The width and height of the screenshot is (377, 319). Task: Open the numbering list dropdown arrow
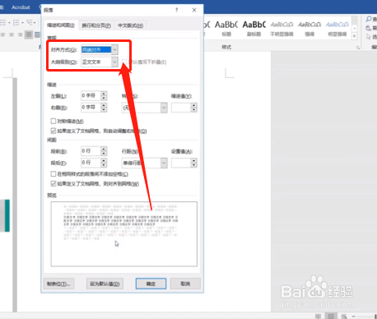(22, 23)
